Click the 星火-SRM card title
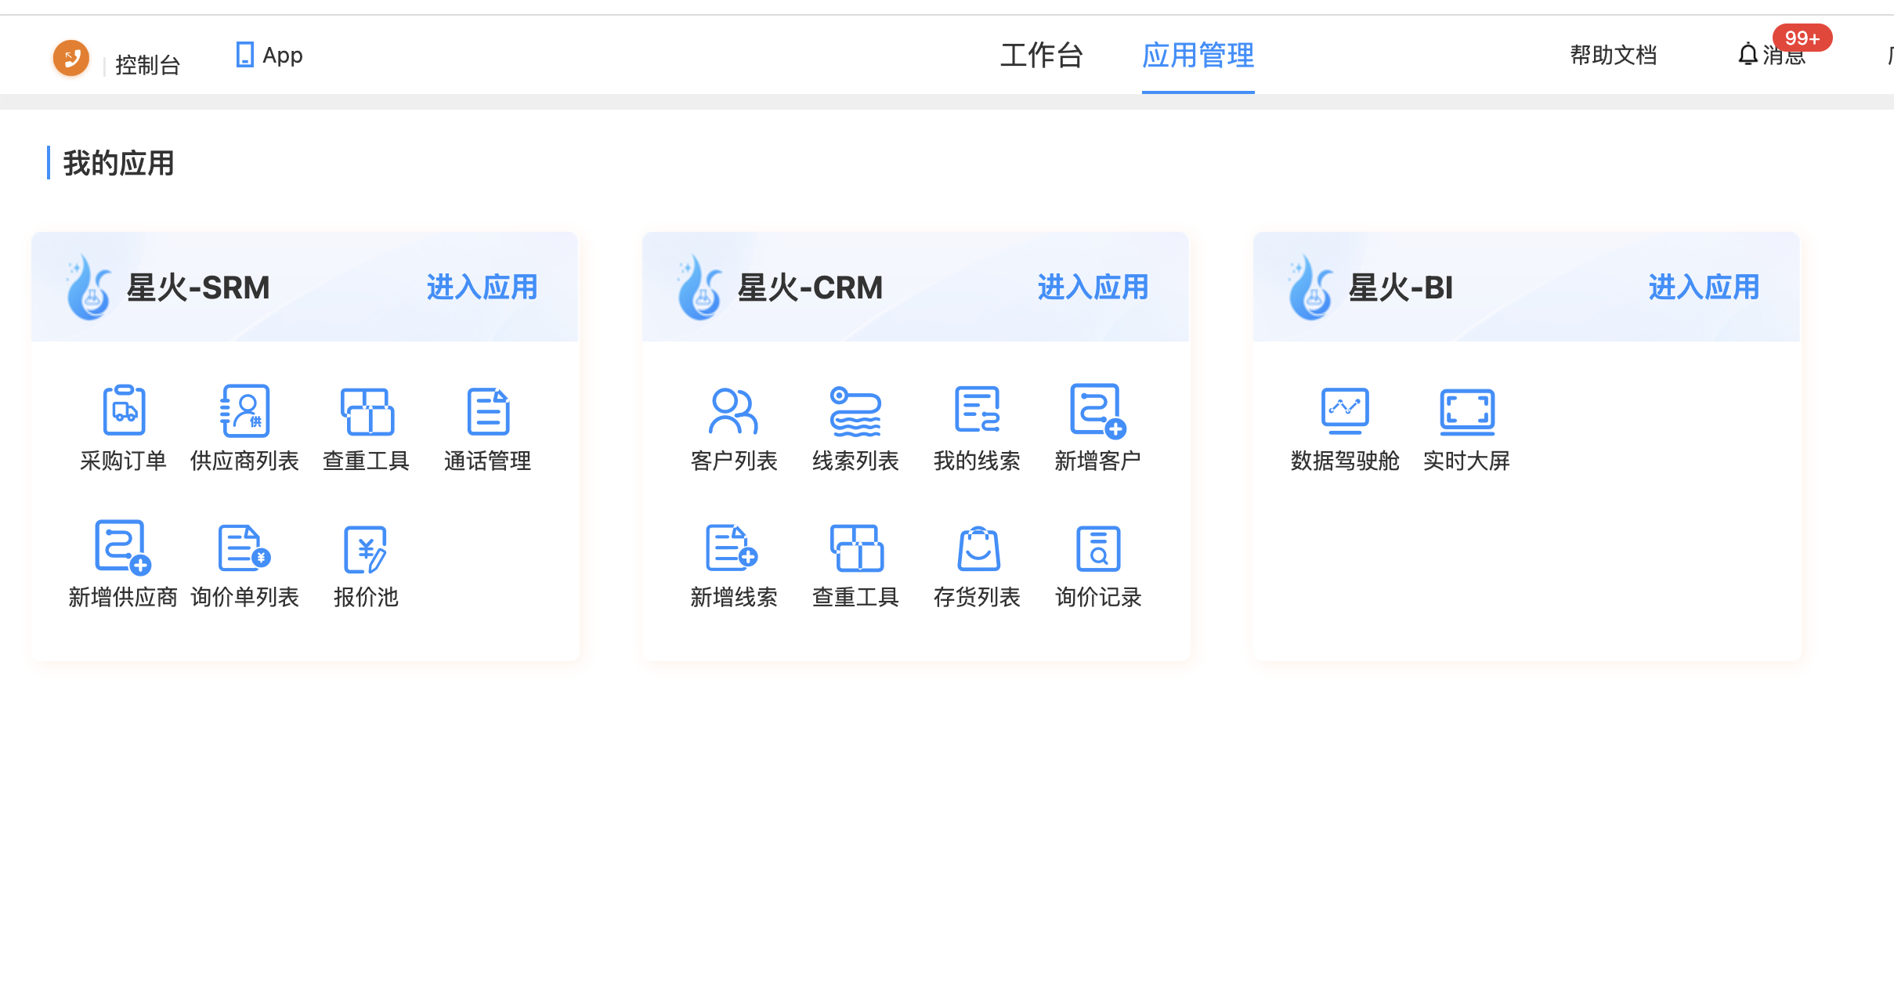This screenshot has width=1894, height=998. [x=198, y=287]
